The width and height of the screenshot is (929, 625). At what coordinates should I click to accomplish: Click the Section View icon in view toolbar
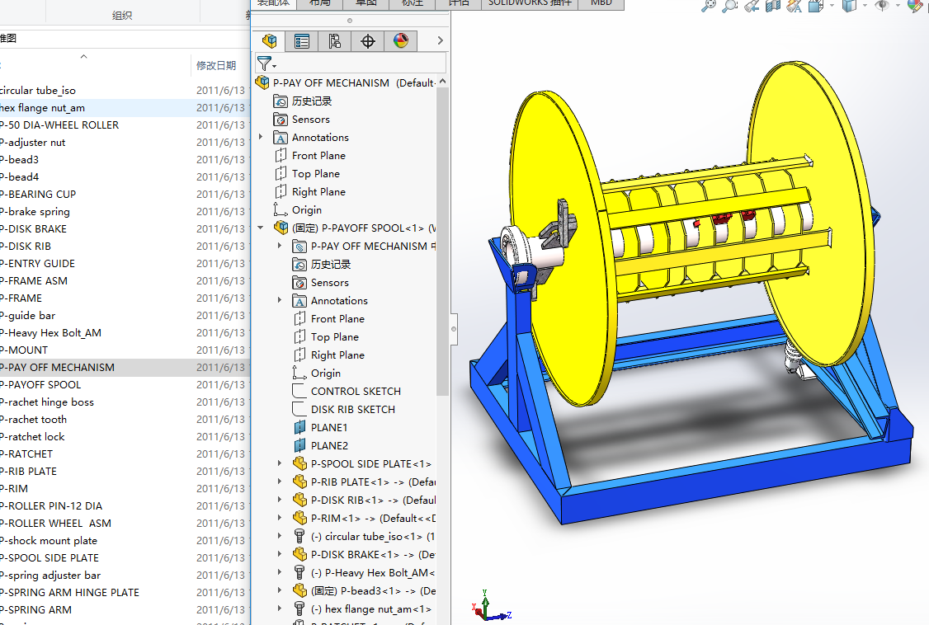click(x=772, y=6)
